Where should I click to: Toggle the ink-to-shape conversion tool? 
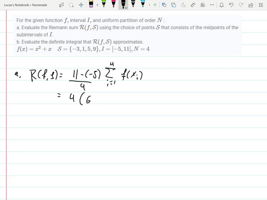pos(173,5)
